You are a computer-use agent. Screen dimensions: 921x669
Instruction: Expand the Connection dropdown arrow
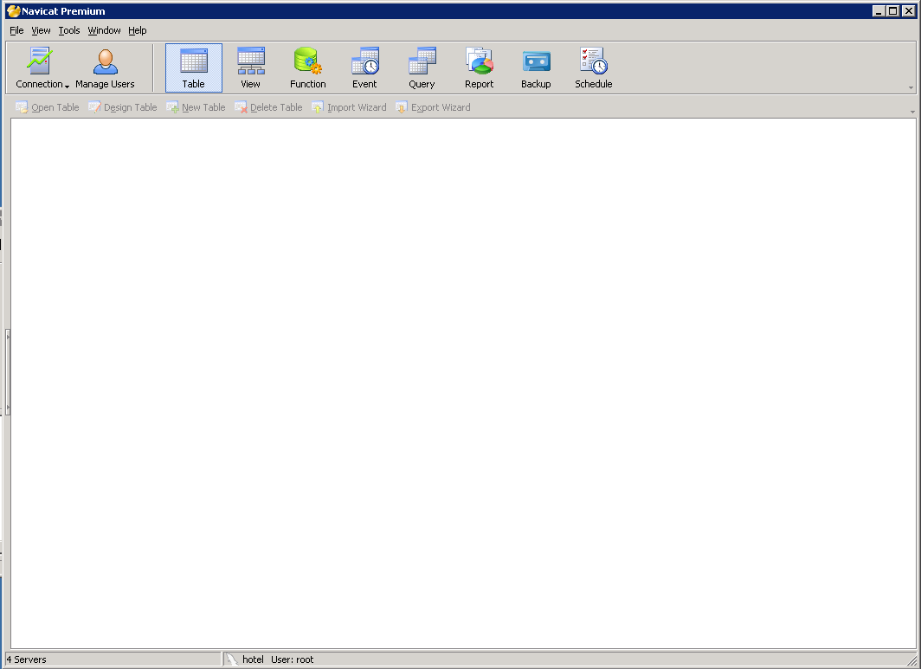[x=67, y=86]
